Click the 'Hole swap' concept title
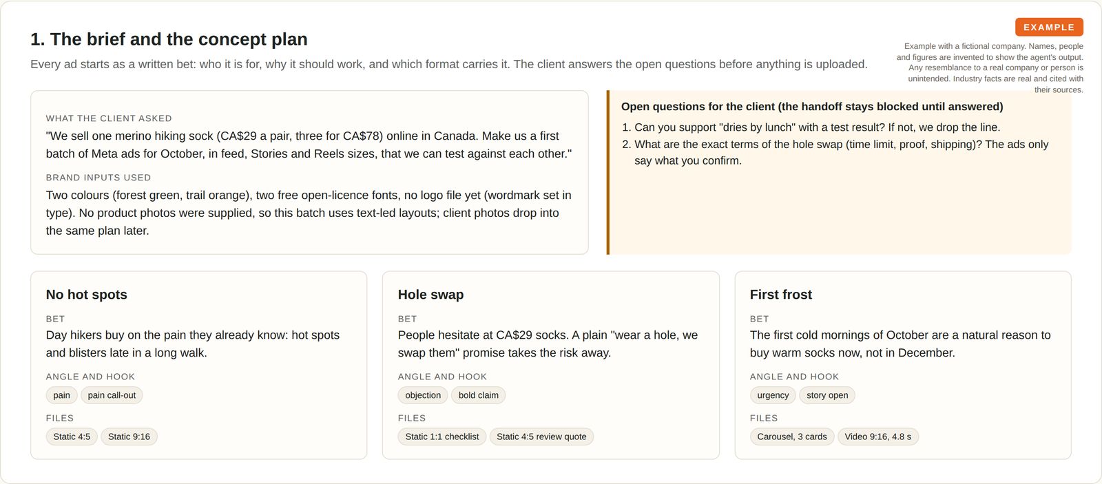Image resolution: width=1102 pixels, height=484 pixels. 430,295
